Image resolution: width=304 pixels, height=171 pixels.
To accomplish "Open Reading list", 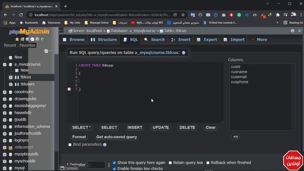I will [294, 23].
